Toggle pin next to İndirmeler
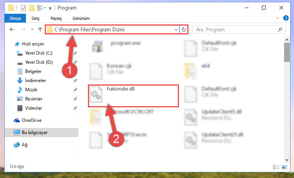This screenshot has width=294, height=178. 75,81
